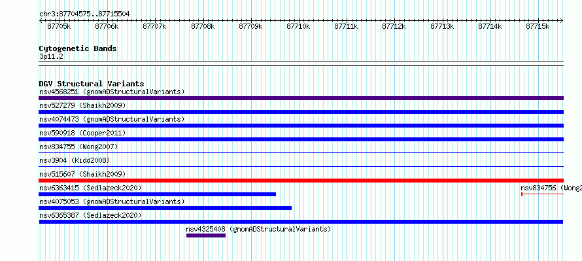The height and width of the screenshot is (261, 582).
Task: Click the 87713k ruler tick label
Action: 442,26
